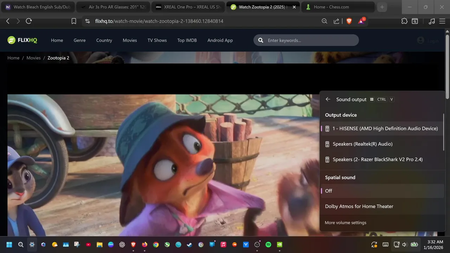Switch to XREAL One Pro tab

[188, 7]
